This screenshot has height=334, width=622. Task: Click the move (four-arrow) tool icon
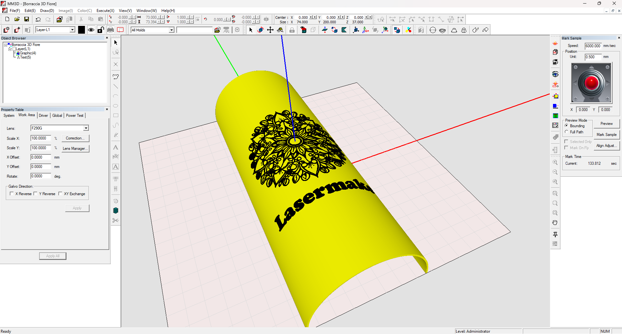(270, 30)
